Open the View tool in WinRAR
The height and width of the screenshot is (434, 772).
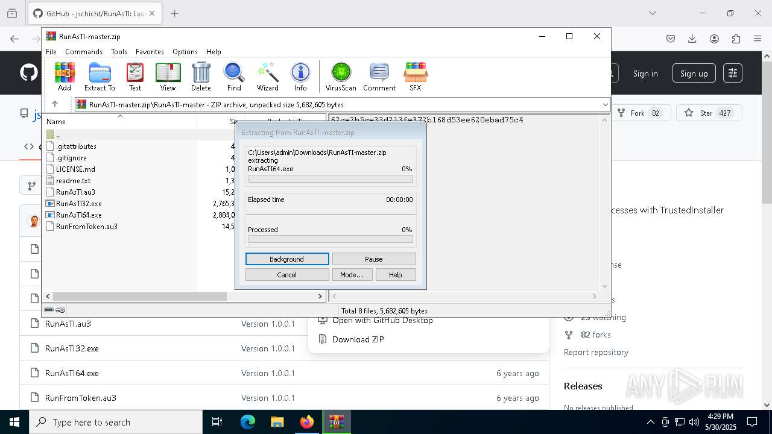[168, 77]
